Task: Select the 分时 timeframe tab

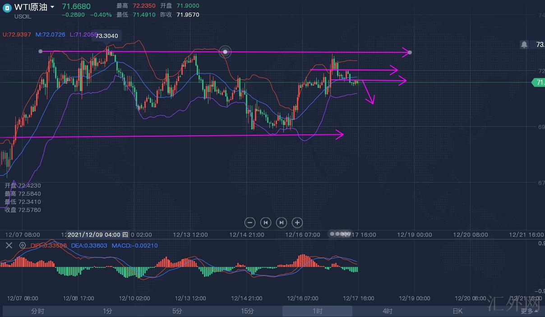Action: [37, 311]
